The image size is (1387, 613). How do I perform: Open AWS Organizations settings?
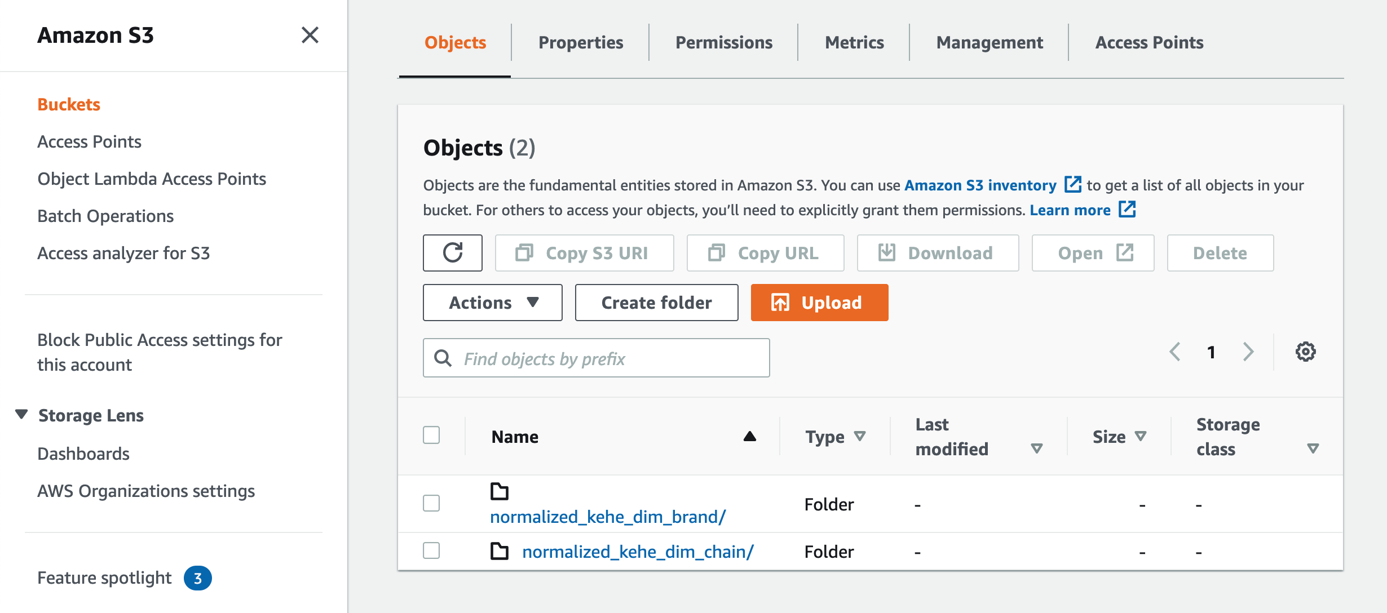click(146, 491)
